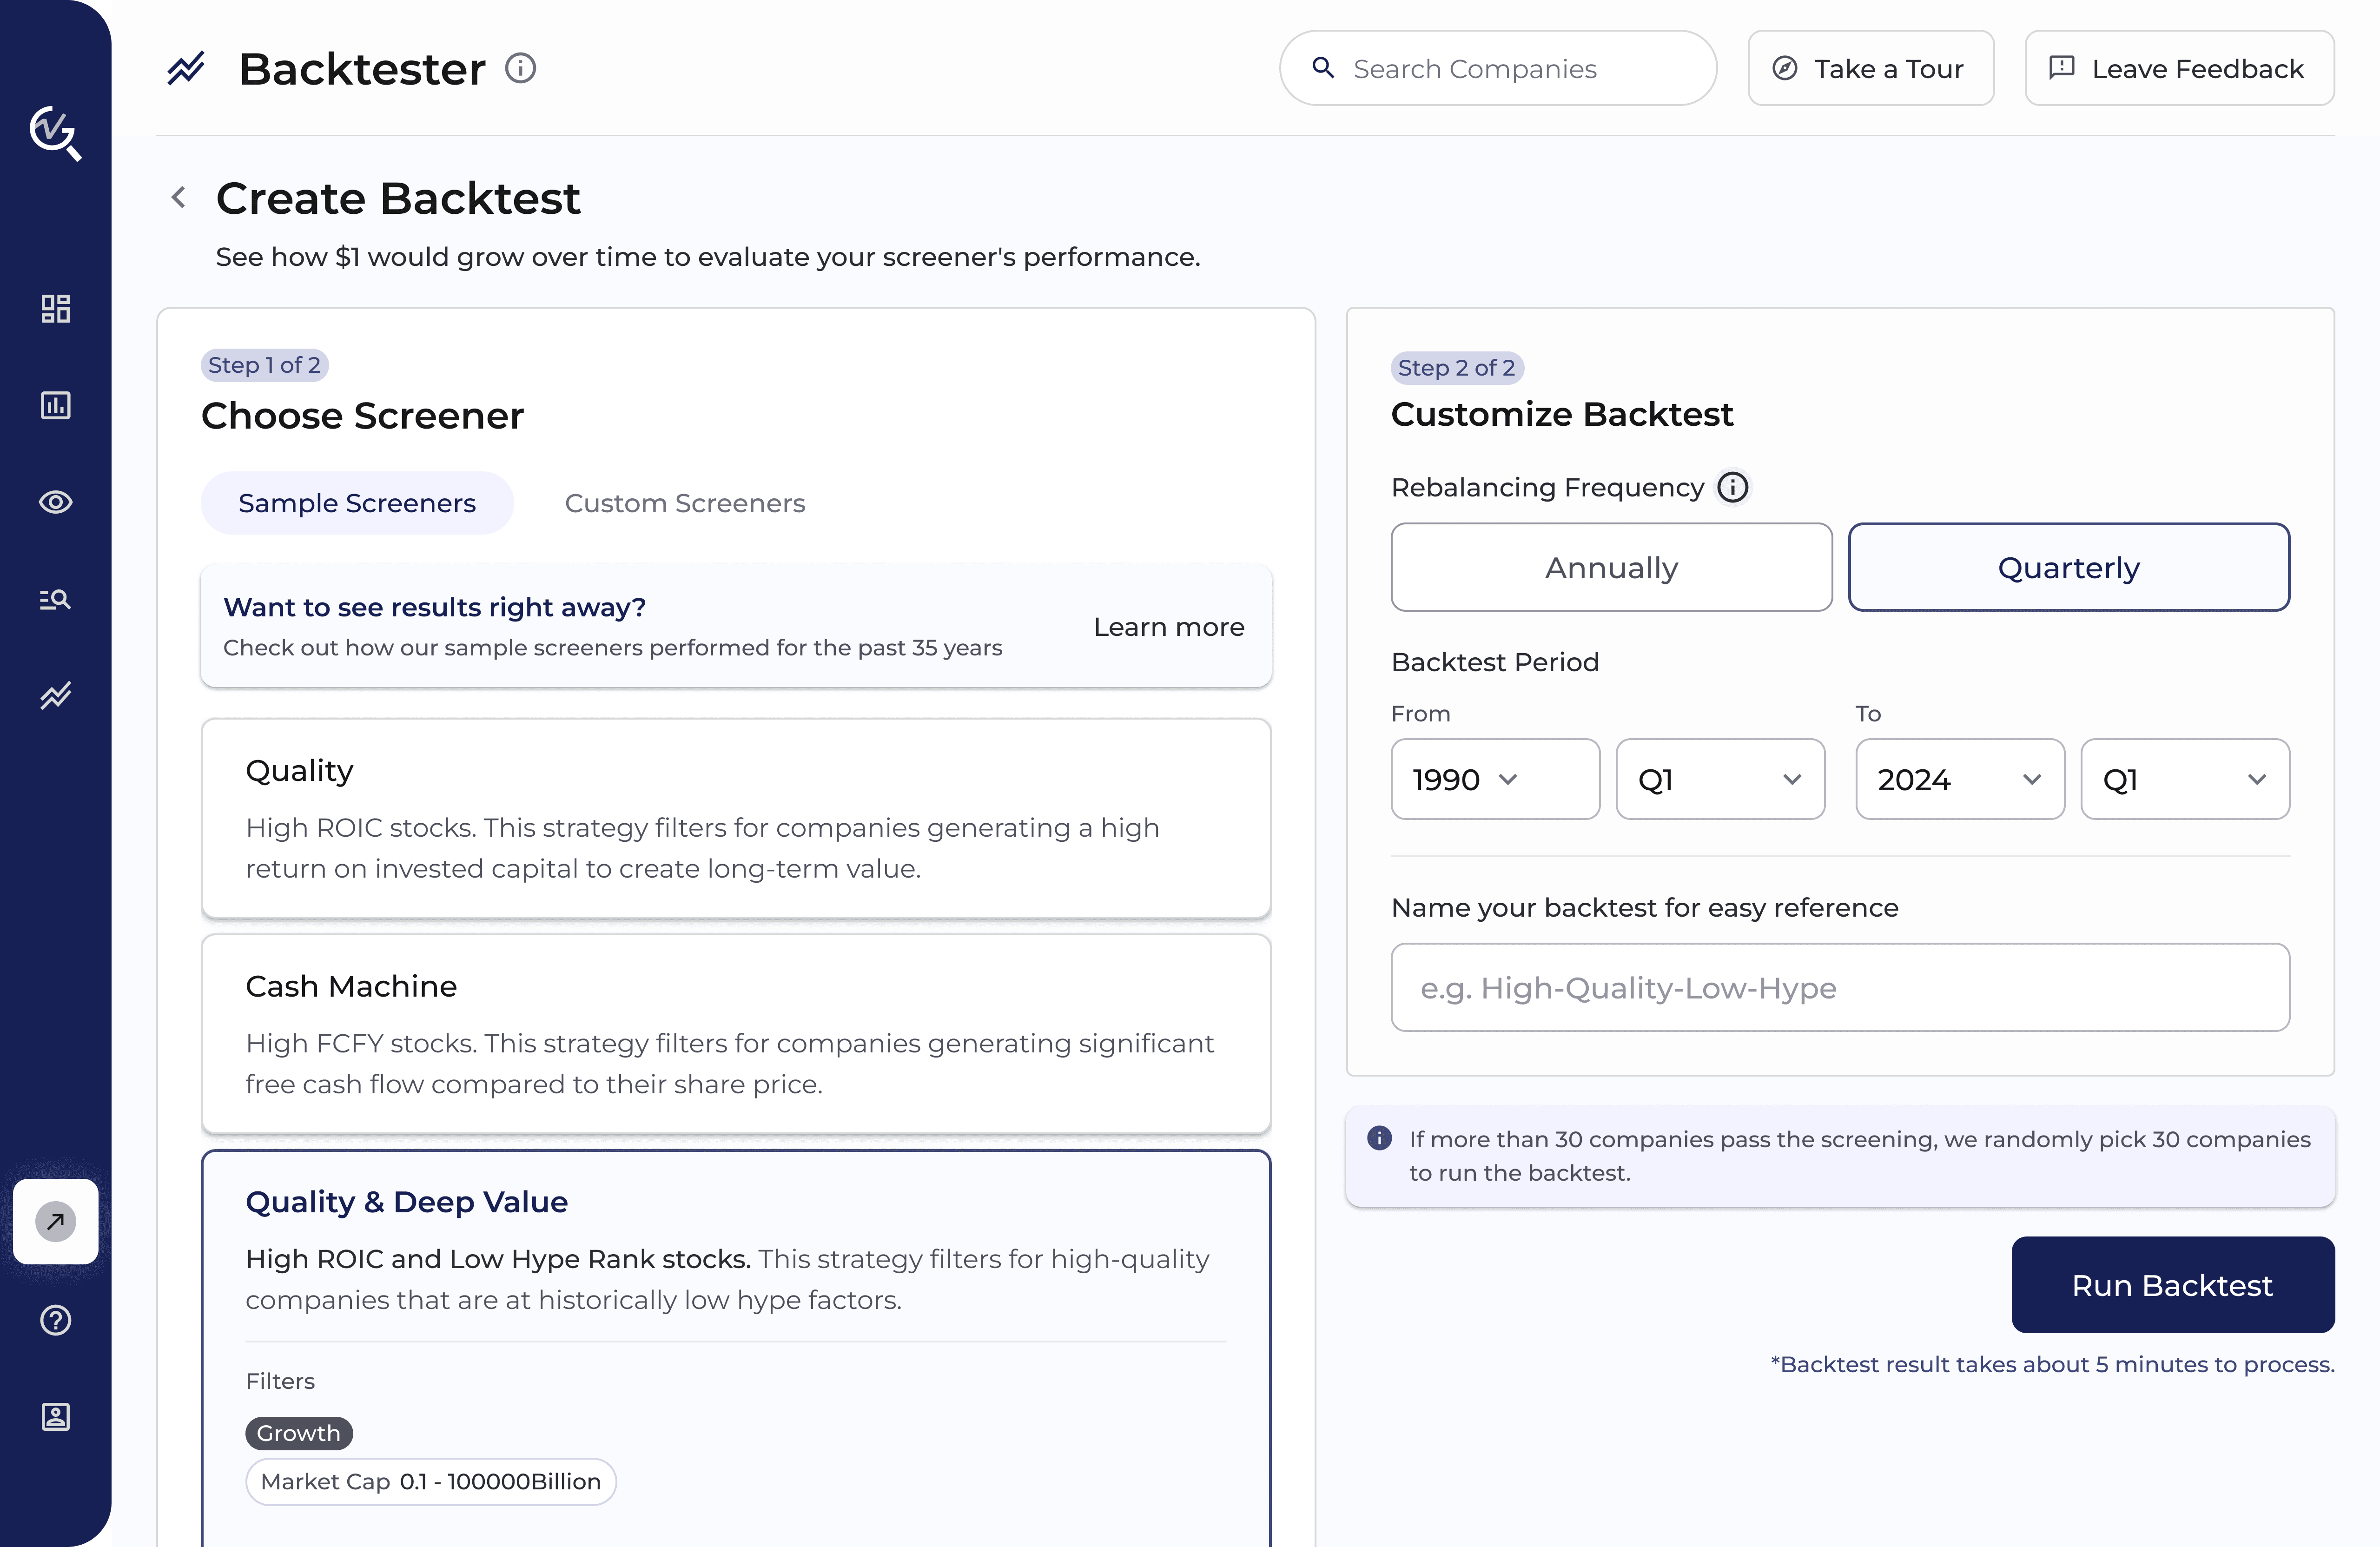Expand the From quarter Q1 dropdown

click(1719, 779)
